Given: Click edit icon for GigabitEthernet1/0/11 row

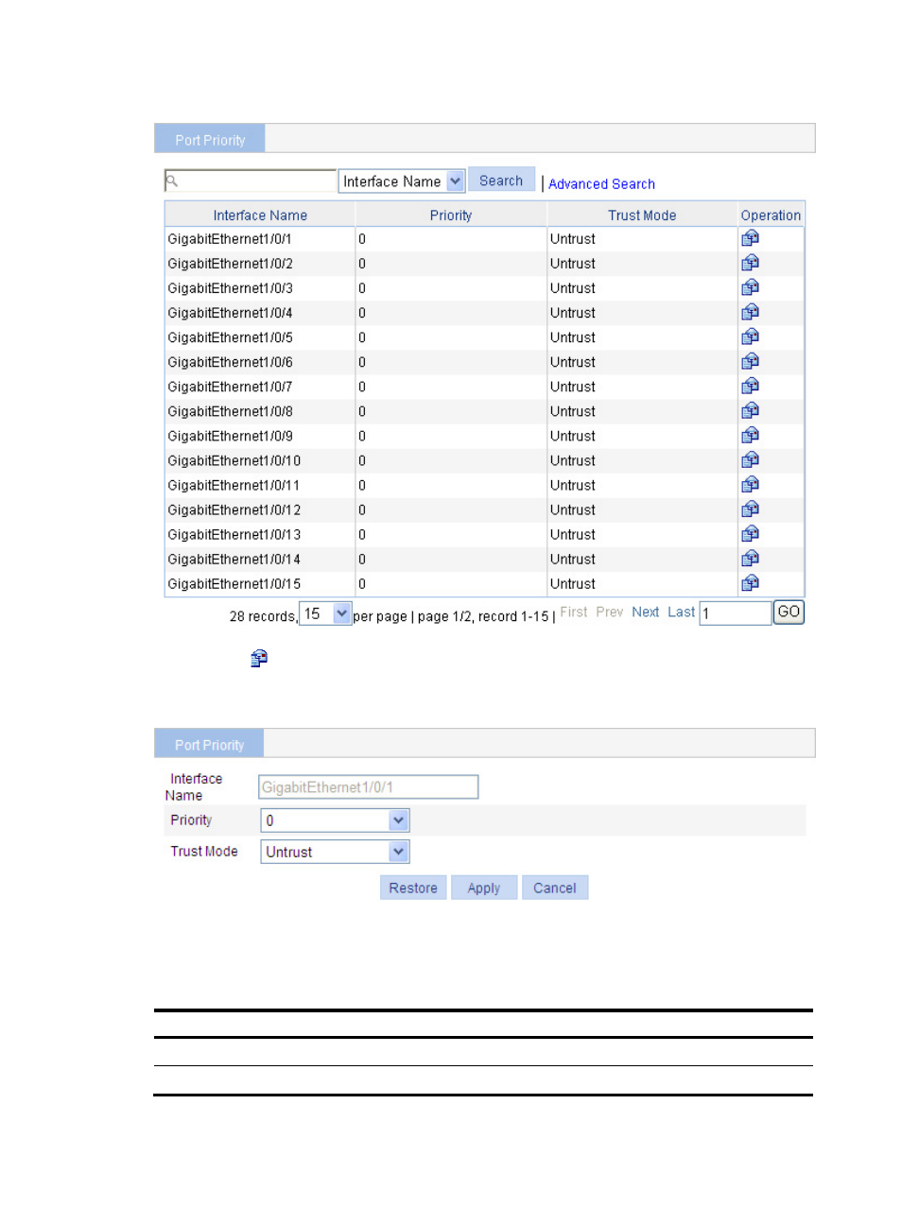Looking at the screenshot, I should [750, 484].
